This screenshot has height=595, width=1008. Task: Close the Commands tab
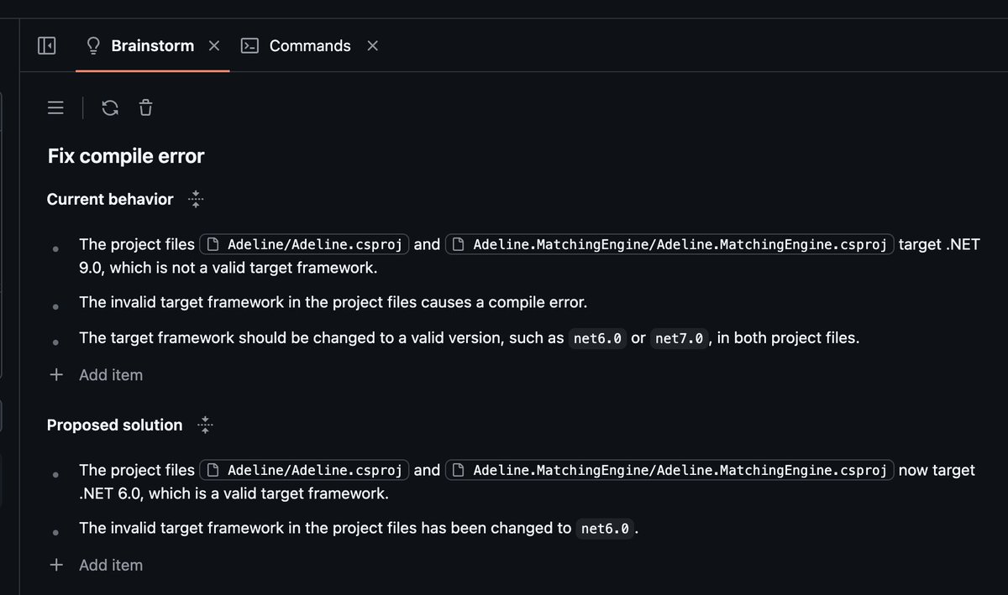click(x=373, y=45)
